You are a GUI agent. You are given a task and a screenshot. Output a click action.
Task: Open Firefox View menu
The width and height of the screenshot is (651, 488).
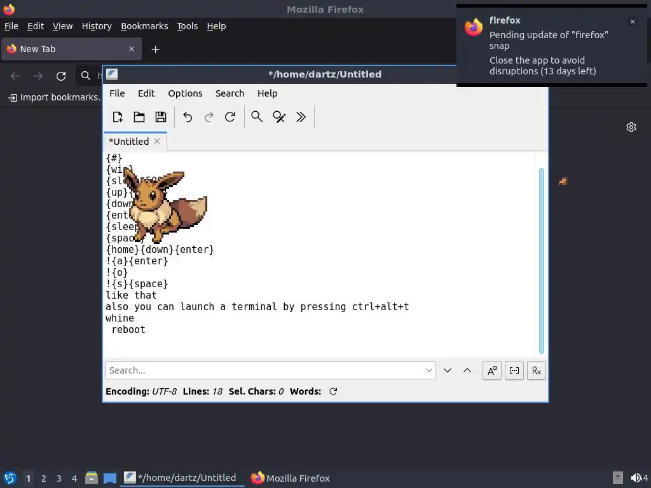click(x=63, y=26)
